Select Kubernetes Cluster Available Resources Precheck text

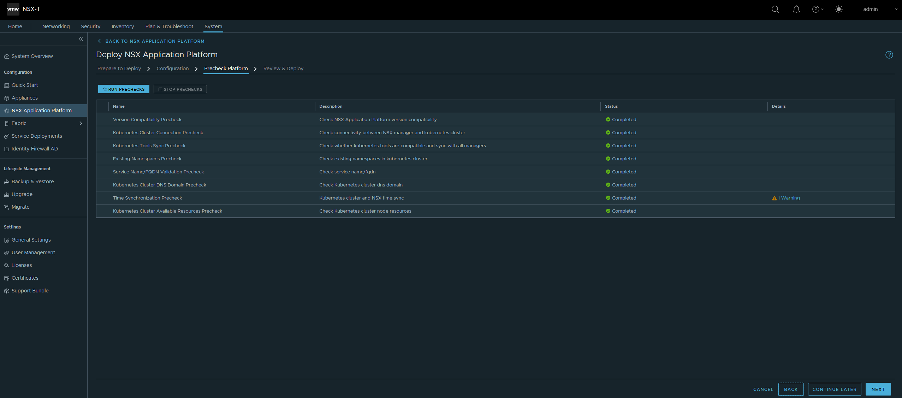[167, 211]
